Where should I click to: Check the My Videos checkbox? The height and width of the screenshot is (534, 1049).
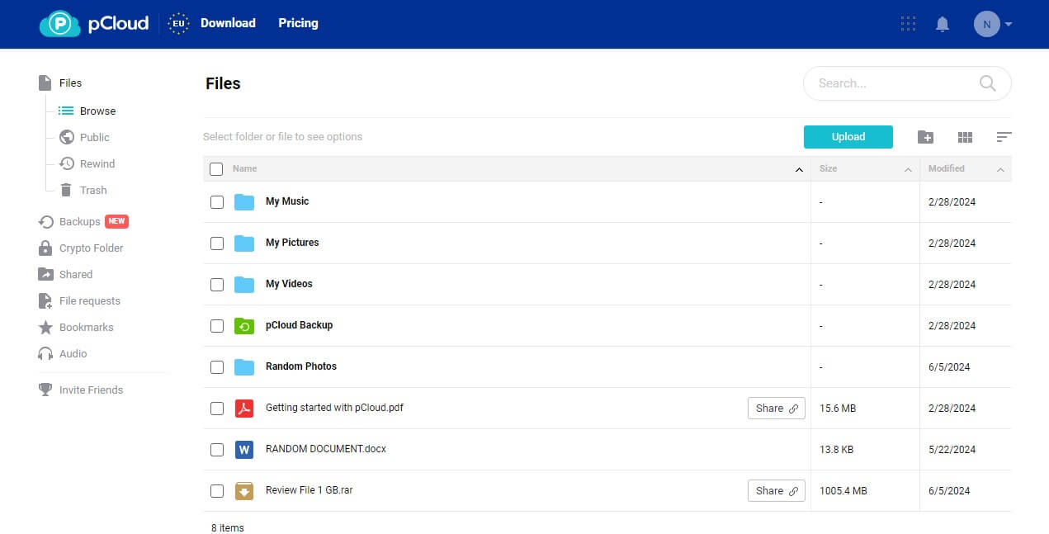click(217, 285)
